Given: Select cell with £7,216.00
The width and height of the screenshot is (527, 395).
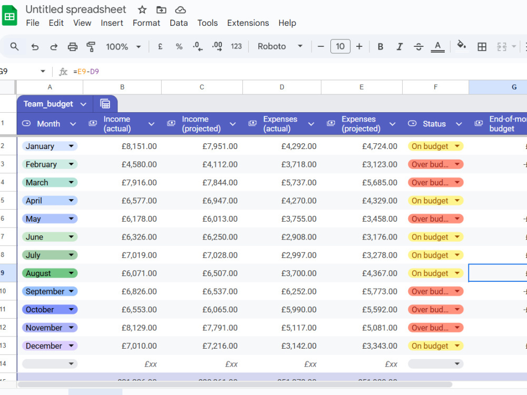Looking at the screenshot, I should pyautogui.click(x=202, y=345).
